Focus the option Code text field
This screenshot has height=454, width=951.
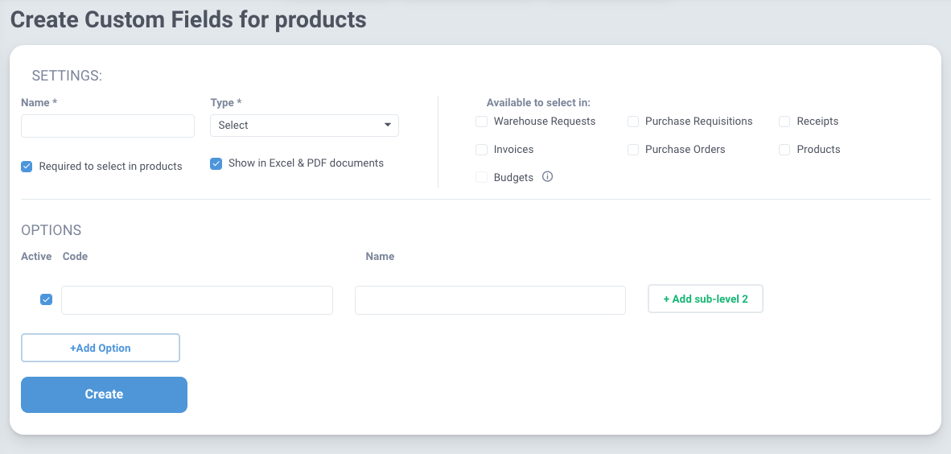pos(197,300)
